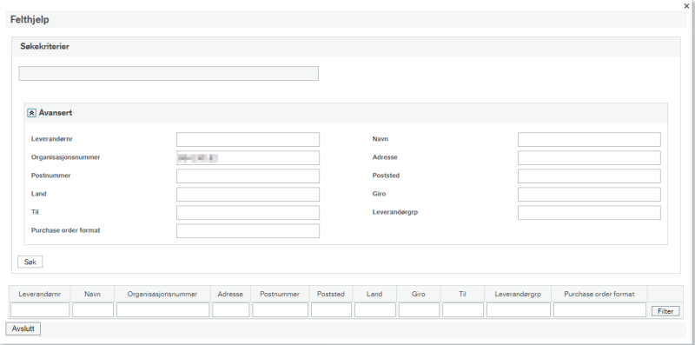
Task: Click the Organisasjonsnummer input in Avansert
Action: pyautogui.click(x=248, y=157)
